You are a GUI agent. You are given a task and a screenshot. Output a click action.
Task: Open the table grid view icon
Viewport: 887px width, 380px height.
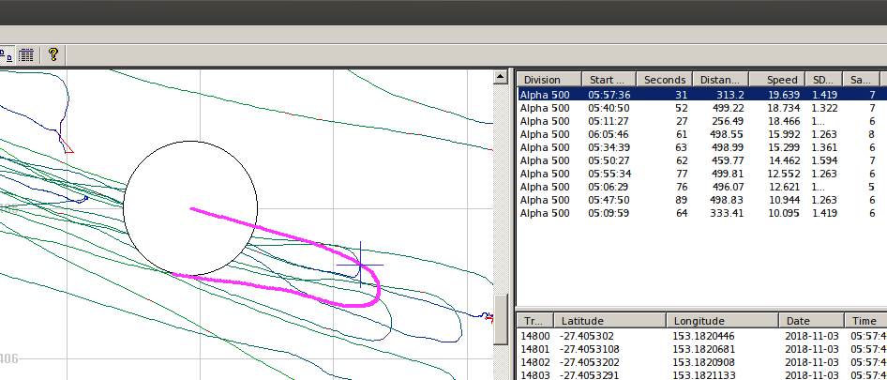[x=26, y=54]
